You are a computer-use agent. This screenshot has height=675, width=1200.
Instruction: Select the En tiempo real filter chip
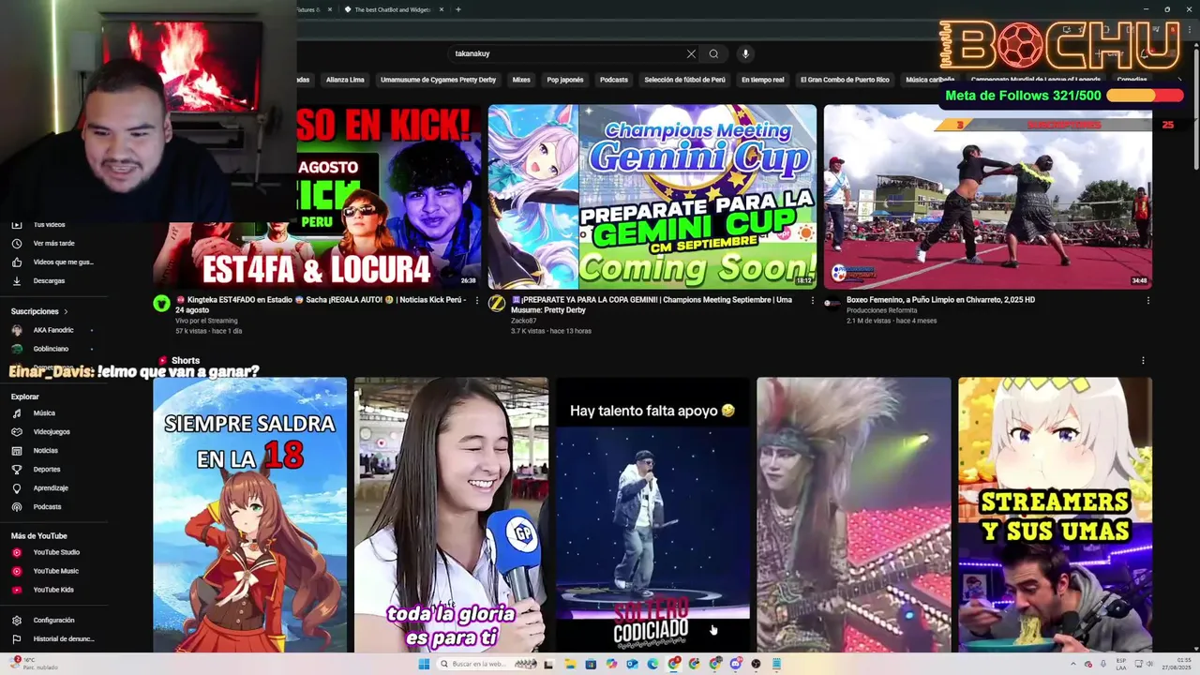pos(762,80)
